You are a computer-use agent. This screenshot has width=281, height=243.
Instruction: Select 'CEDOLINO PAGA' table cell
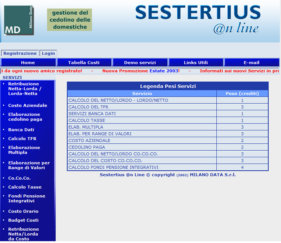tap(142, 147)
